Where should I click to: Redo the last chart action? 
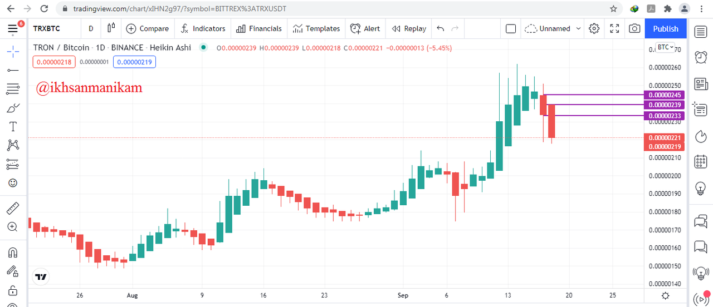click(x=455, y=28)
